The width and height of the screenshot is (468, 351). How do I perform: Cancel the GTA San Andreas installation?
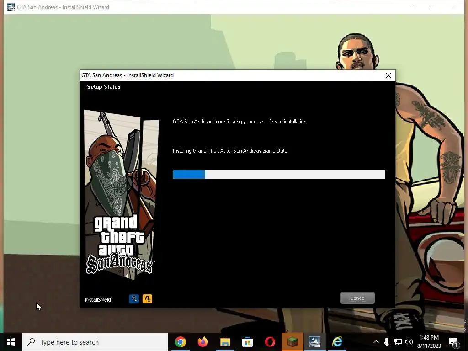(x=357, y=298)
